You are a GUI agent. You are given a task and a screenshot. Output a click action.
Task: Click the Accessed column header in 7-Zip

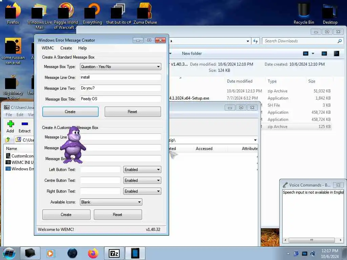[x=204, y=149]
